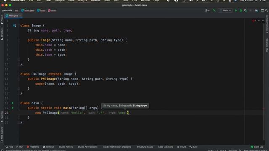The height and width of the screenshot is (151, 269).
Task: Click the gray stop icon in toolbar
Action: (x=251, y=10)
